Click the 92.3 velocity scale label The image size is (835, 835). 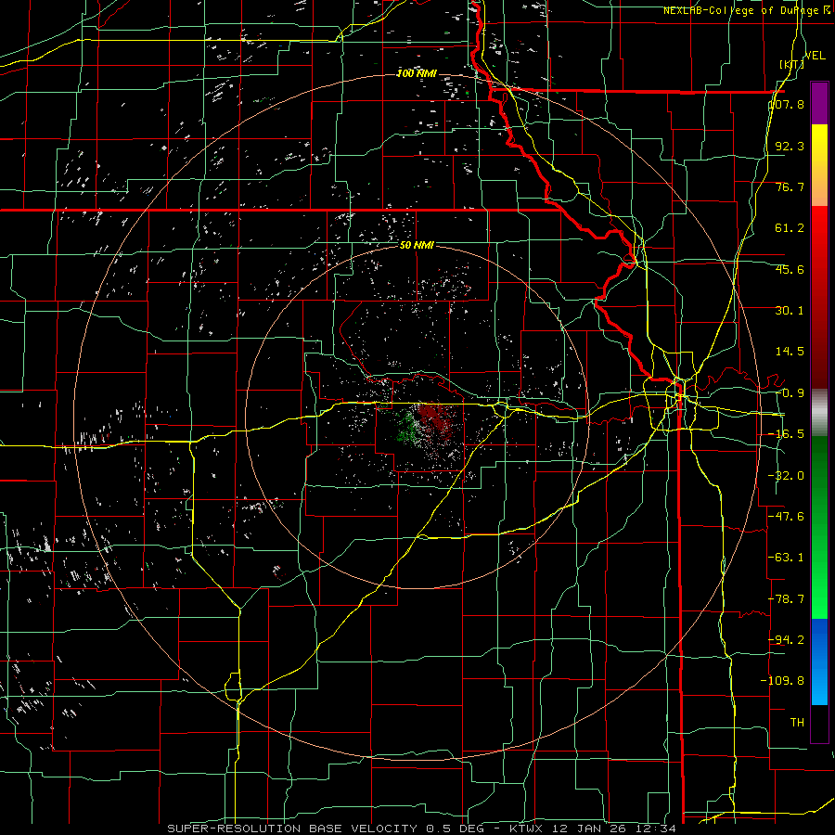(790, 146)
